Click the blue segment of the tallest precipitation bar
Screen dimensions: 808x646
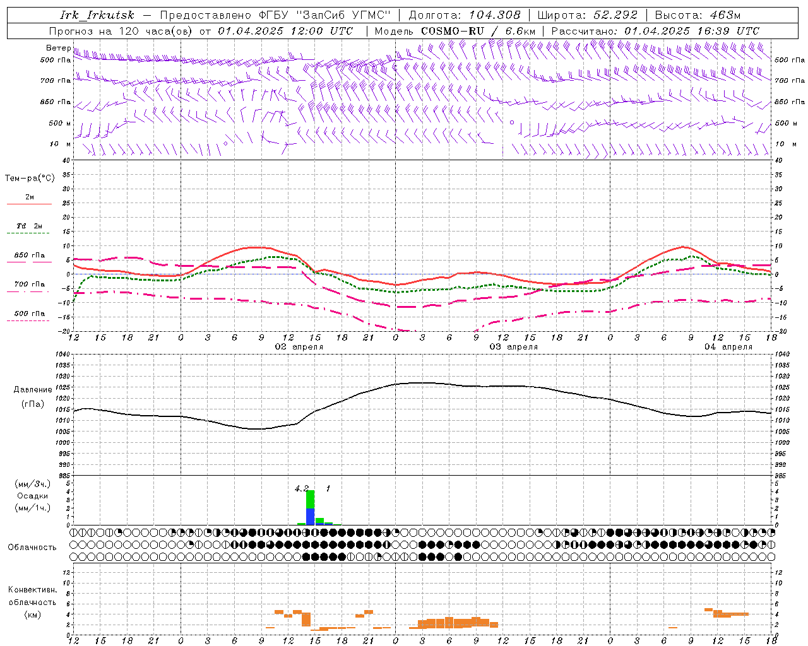coord(310,517)
